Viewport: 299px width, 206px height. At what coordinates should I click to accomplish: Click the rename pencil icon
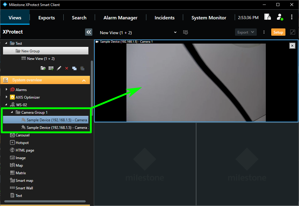(59, 68)
